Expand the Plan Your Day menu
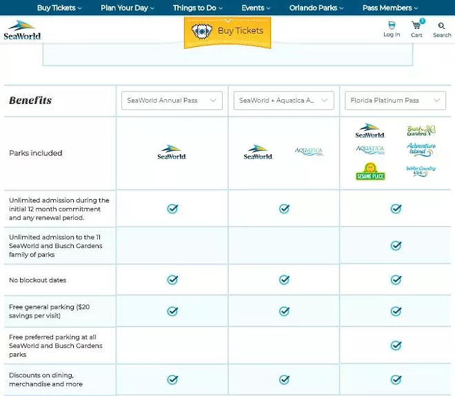This screenshot has width=455, height=396. (128, 8)
